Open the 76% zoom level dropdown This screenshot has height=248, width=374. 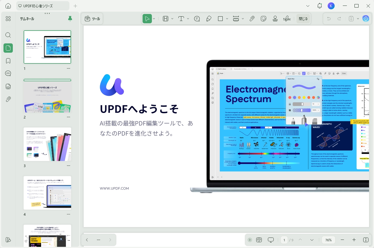tap(329, 240)
